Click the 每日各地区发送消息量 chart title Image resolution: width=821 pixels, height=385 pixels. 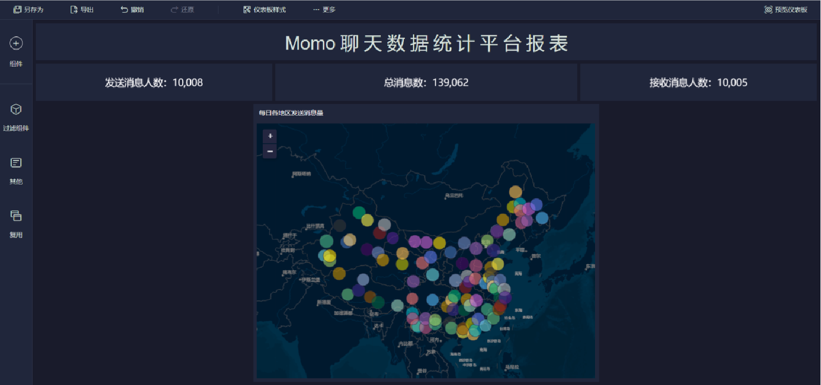point(291,113)
